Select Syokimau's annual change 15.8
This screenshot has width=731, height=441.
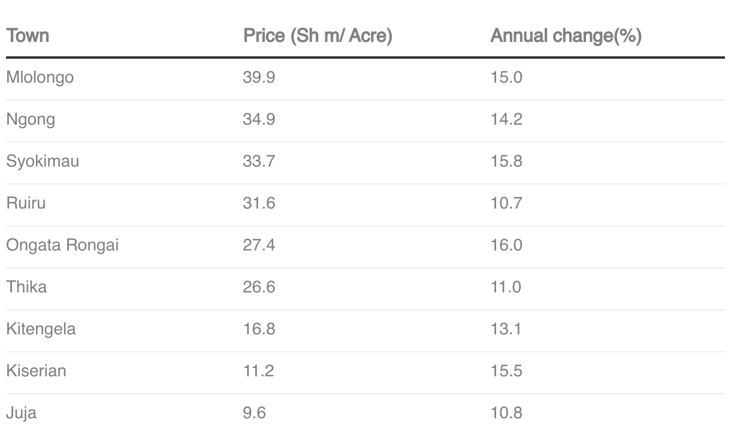click(506, 161)
